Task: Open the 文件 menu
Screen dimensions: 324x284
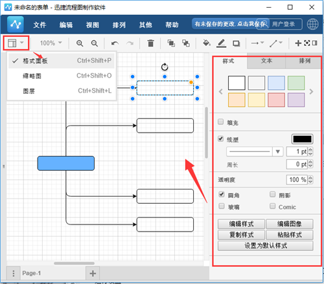Action: pyautogui.click(x=40, y=25)
